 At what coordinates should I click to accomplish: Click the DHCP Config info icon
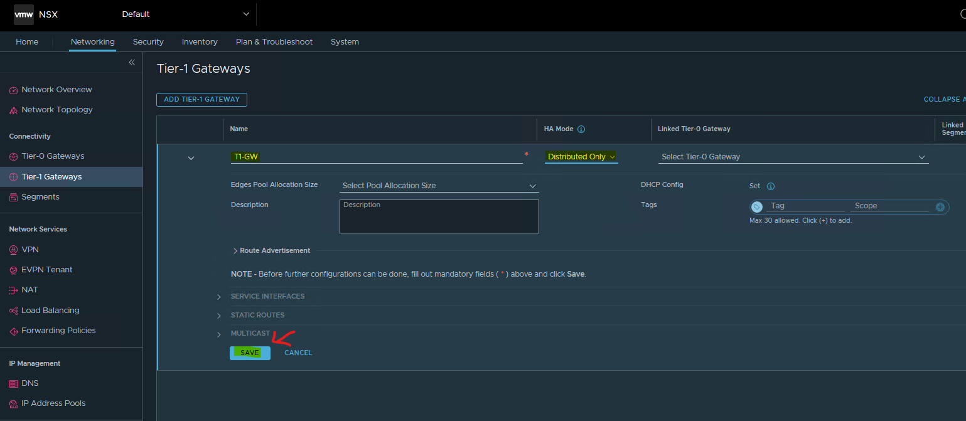(771, 186)
